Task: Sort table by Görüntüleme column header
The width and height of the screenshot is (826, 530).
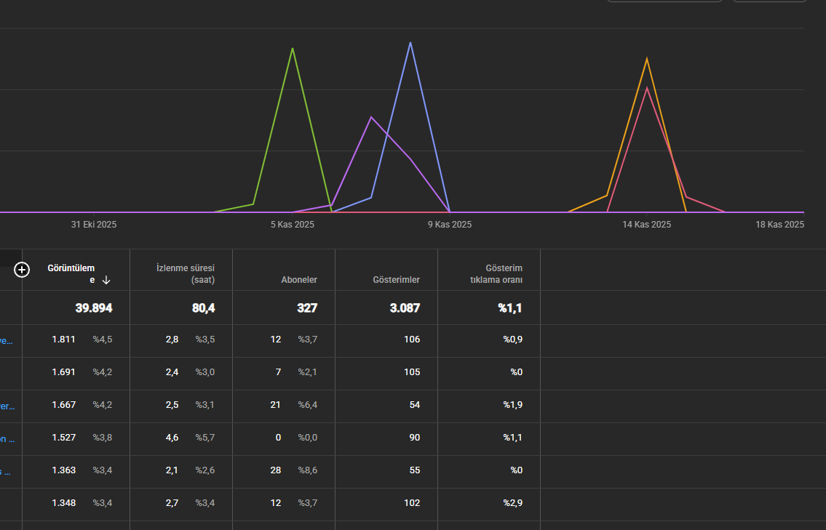Action: [71, 273]
